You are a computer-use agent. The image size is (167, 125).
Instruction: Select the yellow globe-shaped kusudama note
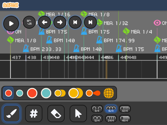click(109, 93)
